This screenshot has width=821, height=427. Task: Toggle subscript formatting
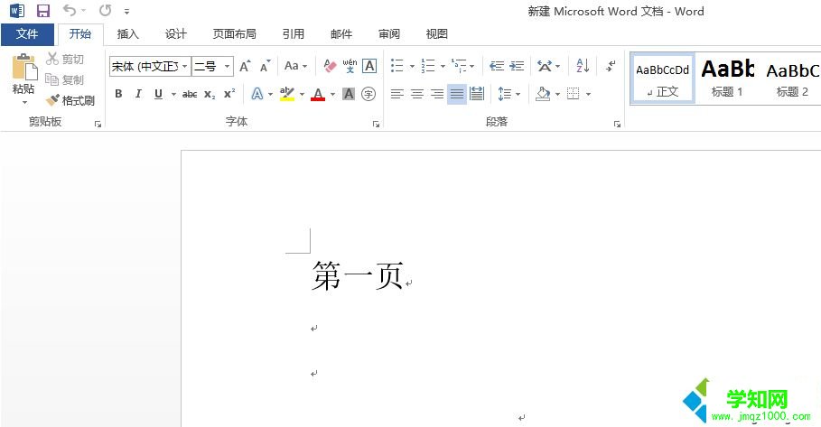[x=210, y=94]
